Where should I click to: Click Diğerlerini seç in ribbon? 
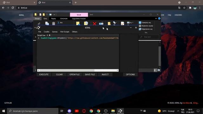click(x=146, y=29)
